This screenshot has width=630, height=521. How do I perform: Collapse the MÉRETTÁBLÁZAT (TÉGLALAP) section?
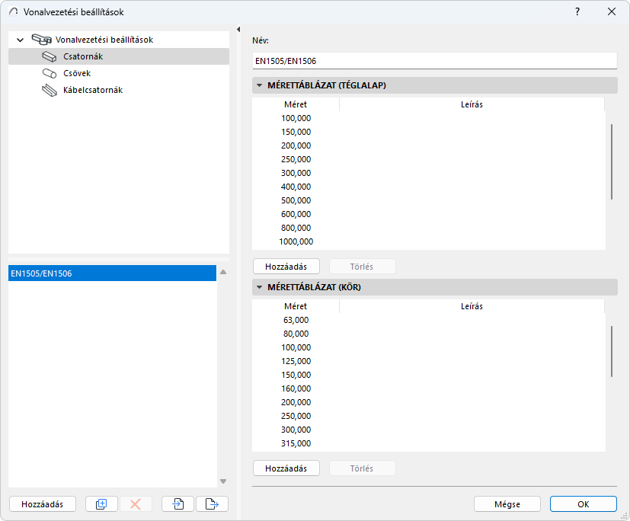260,86
